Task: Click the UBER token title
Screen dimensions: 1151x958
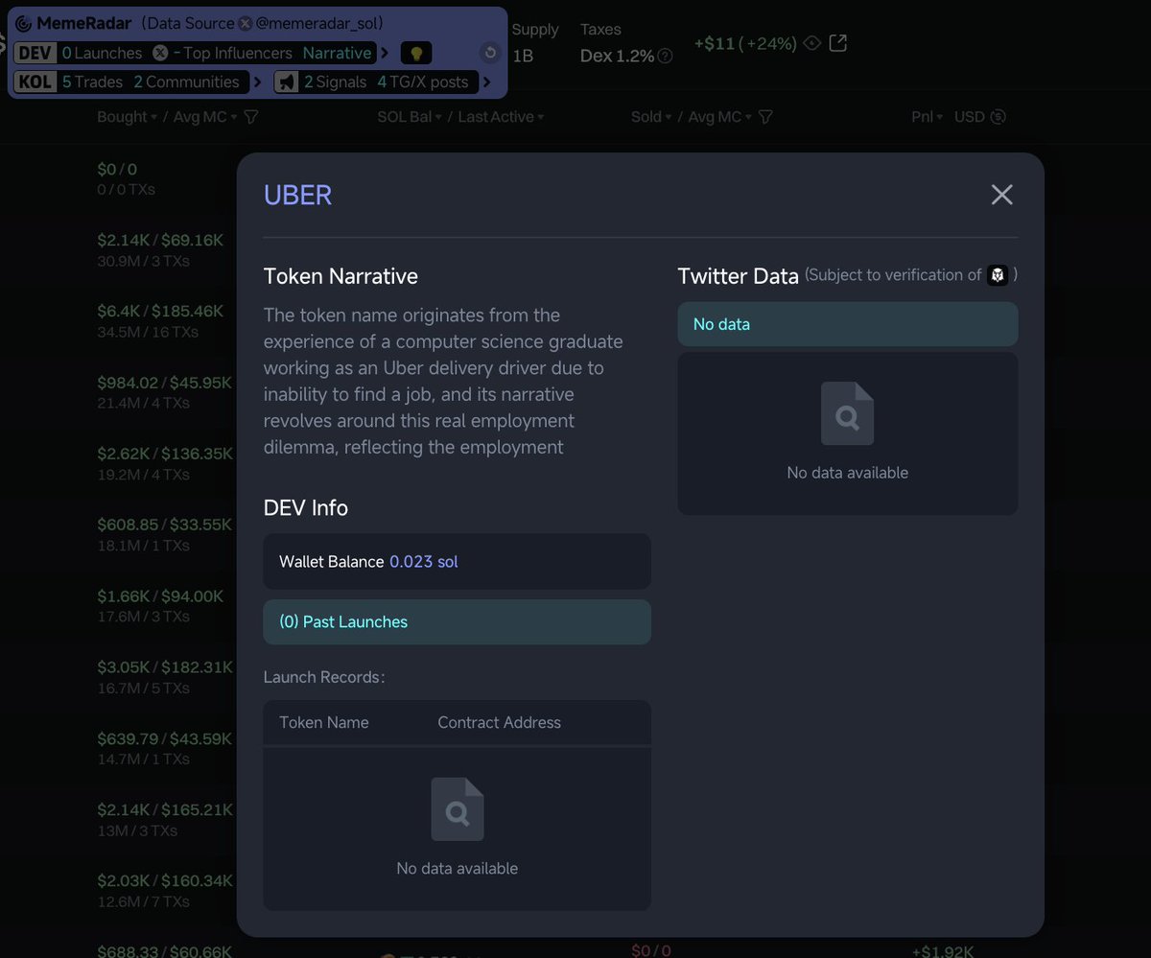Action: [x=297, y=195]
